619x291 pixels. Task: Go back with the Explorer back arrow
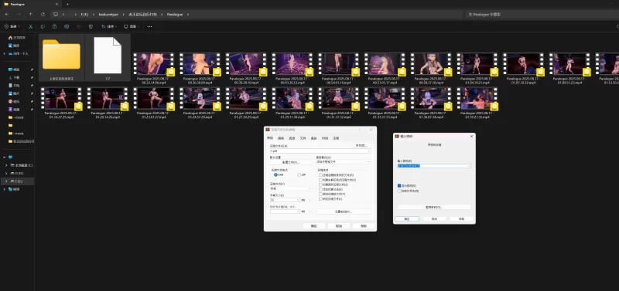pos(7,14)
